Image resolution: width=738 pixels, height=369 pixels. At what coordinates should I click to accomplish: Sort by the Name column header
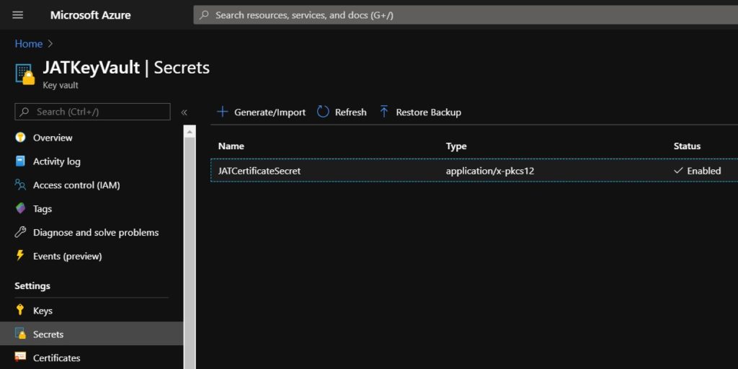click(x=231, y=146)
